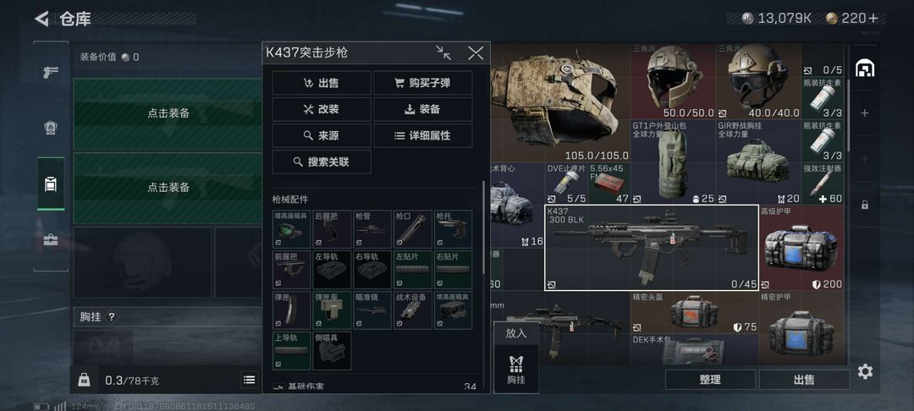Expand the 基础伤害 stat row

[375, 386]
